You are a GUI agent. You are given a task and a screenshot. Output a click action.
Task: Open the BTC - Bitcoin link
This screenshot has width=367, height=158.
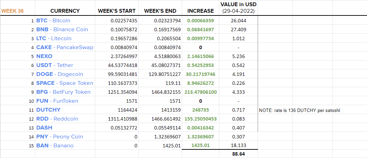(53, 21)
